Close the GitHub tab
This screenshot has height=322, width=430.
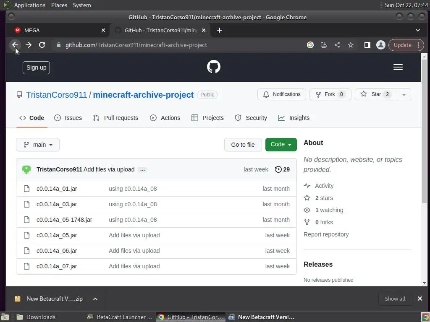click(204, 30)
